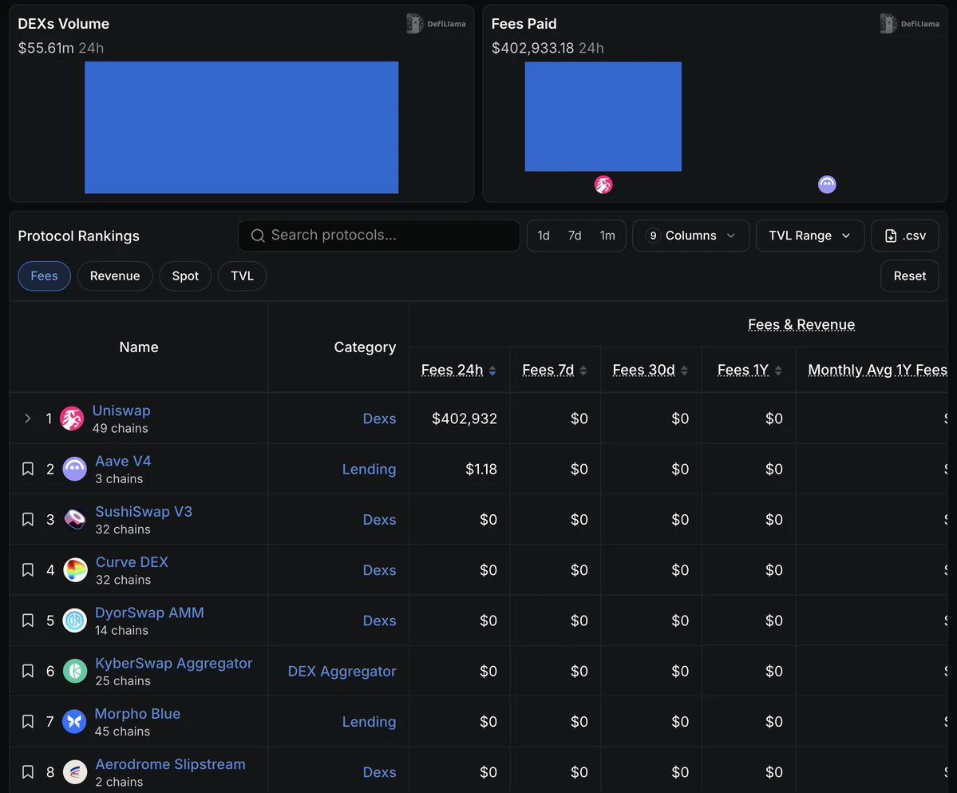
Task: Switch to the 1m time period
Action: 607,236
